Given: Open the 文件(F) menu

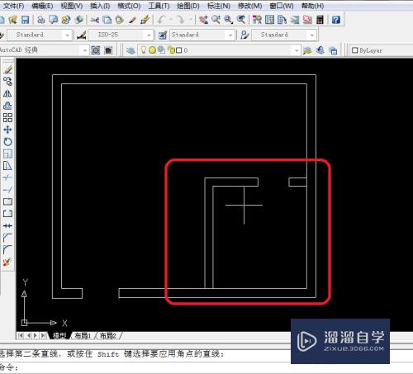Looking at the screenshot, I should click(13, 6).
